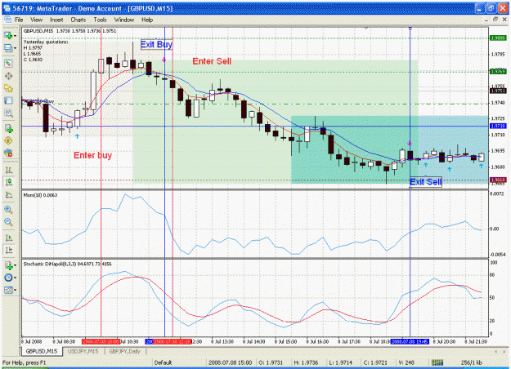The width and height of the screenshot is (511, 369).
Task: Open the File menu
Action: [19, 20]
